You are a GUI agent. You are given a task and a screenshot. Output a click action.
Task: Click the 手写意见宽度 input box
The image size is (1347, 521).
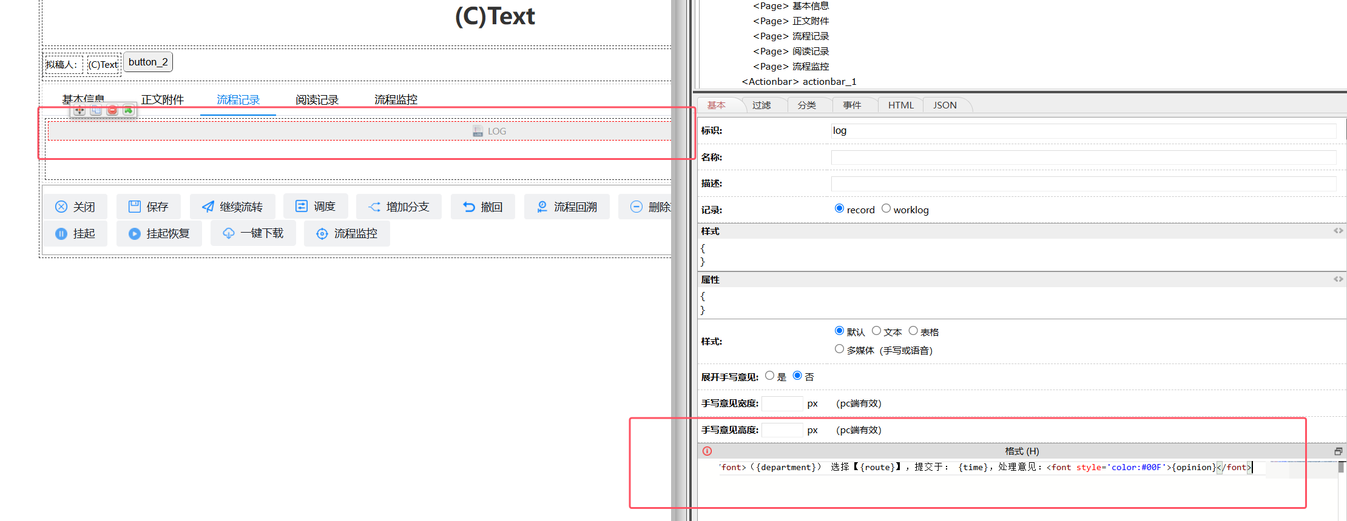[782, 403]
